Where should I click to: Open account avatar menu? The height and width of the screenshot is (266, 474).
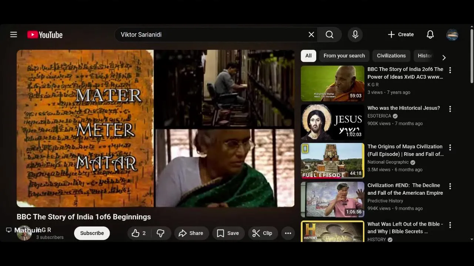[x=453, y=34]
